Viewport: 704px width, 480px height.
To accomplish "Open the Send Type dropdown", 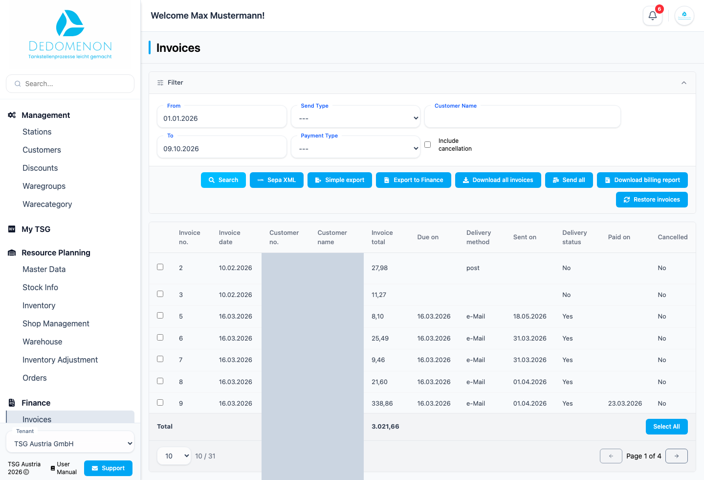I will point(355,118).
